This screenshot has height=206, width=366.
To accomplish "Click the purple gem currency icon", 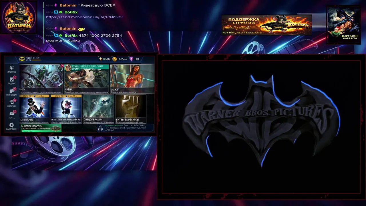I will click(131, 59).
